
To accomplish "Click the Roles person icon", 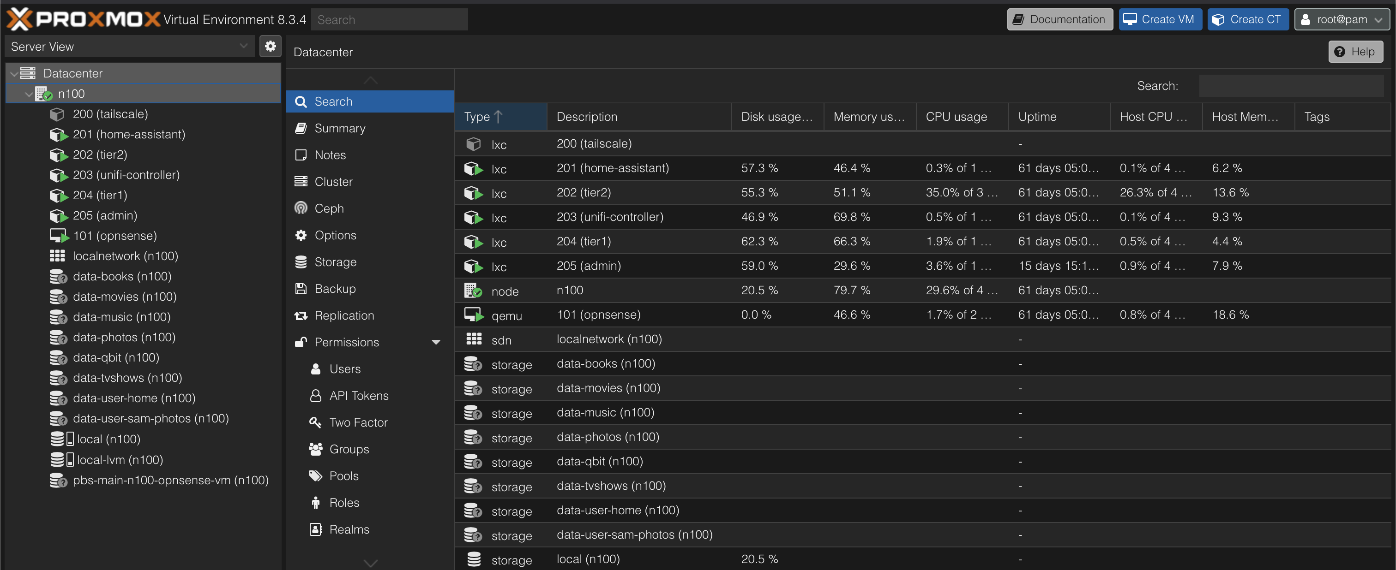I will click(x=315, y=503).
